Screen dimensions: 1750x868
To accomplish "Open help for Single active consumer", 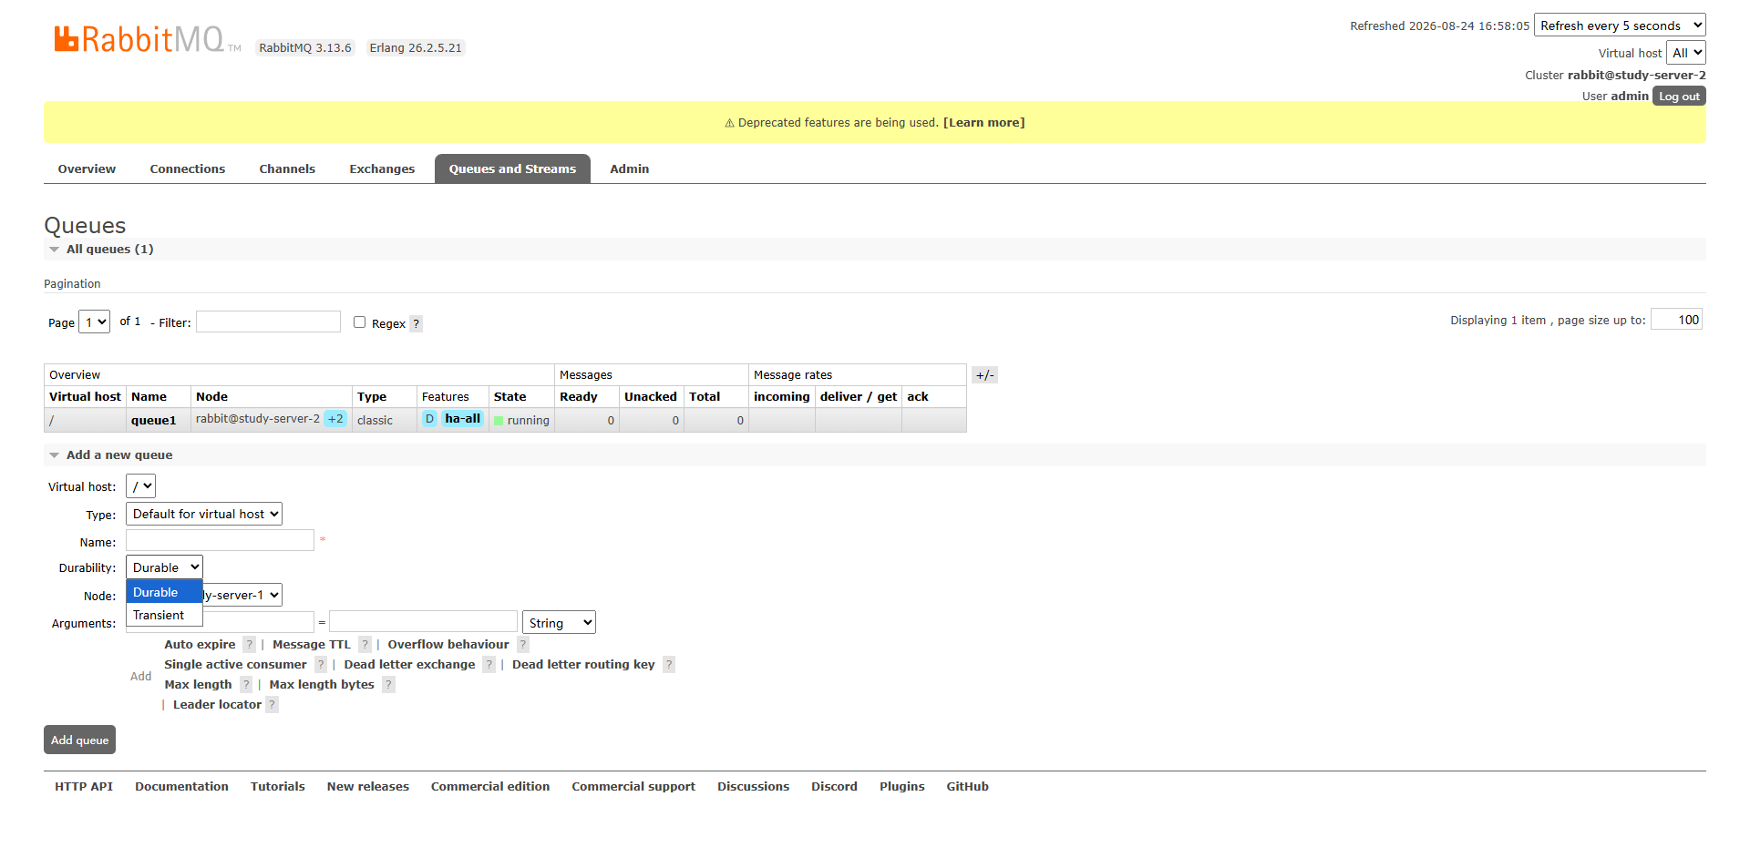I will click(321, 664).
